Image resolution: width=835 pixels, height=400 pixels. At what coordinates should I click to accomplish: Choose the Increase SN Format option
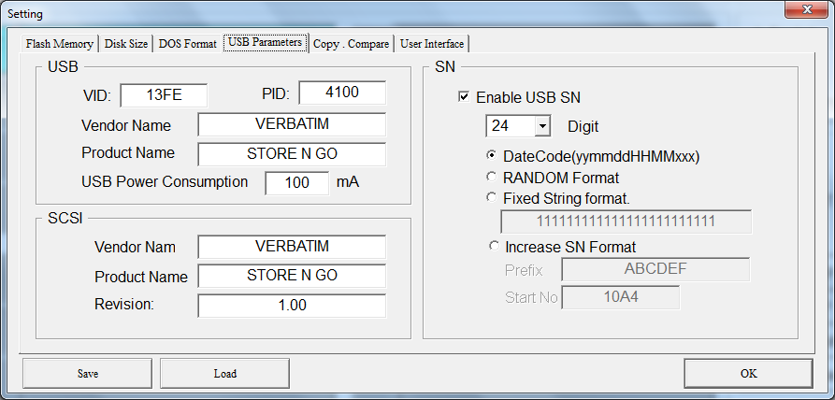(x=494, y=247)
